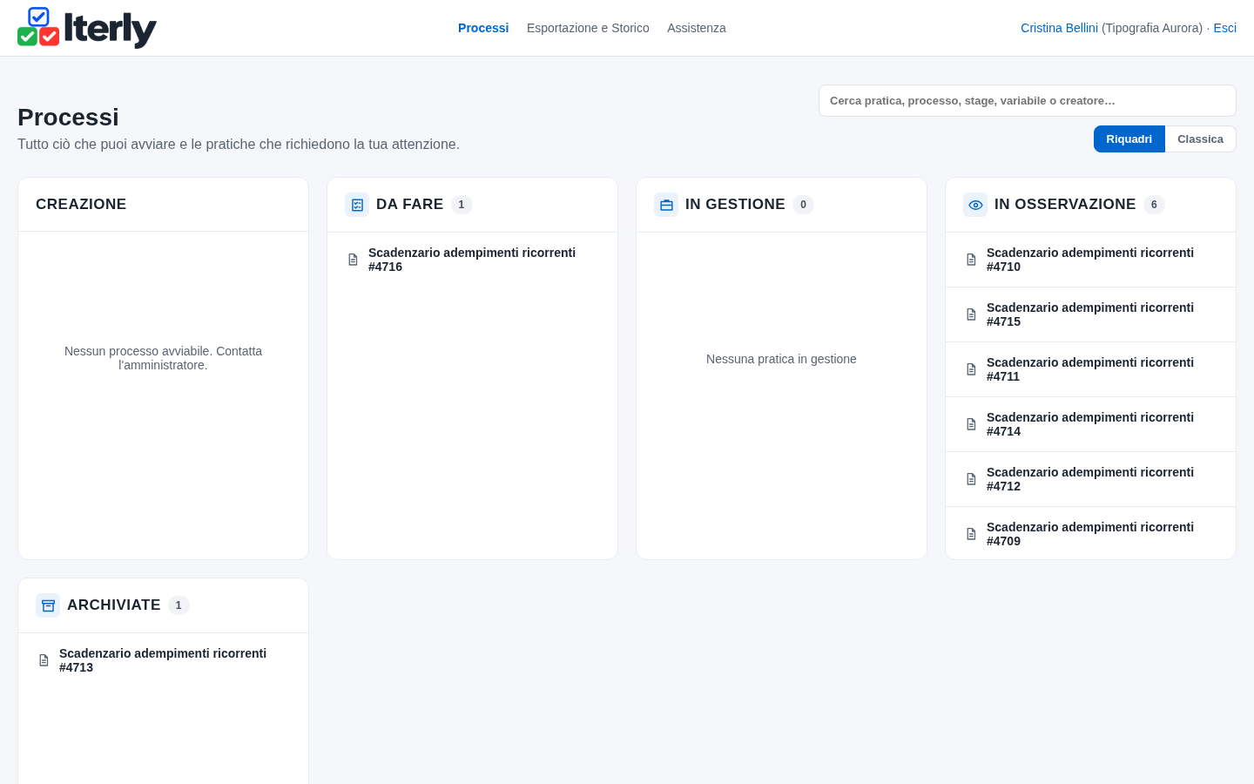The width and height of the screenshot is (1254, 784).
Task: Open Cristina Bellini profile link
Action: pyautogui.click(x=1059, y=28)
